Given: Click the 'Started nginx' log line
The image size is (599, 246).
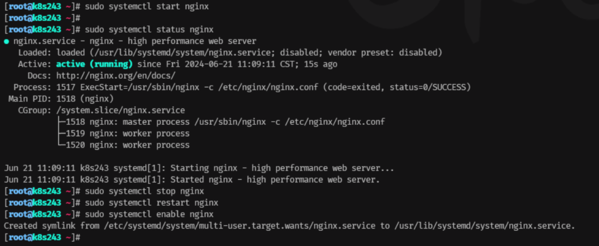Looking at the screenshot, I should (x=192, y=180).
